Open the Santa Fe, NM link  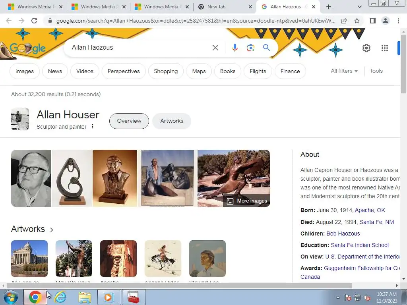[377, 222]
